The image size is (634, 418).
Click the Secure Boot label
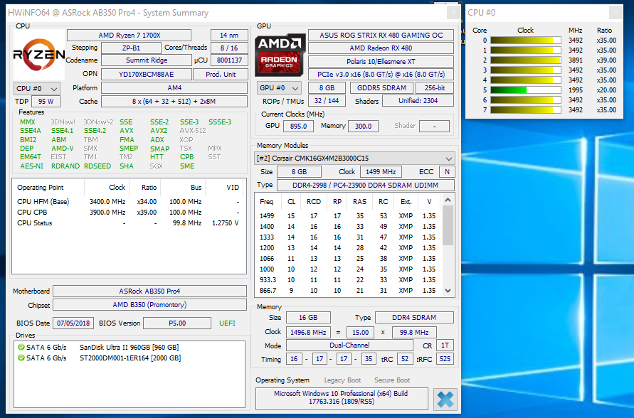point(392,380)
